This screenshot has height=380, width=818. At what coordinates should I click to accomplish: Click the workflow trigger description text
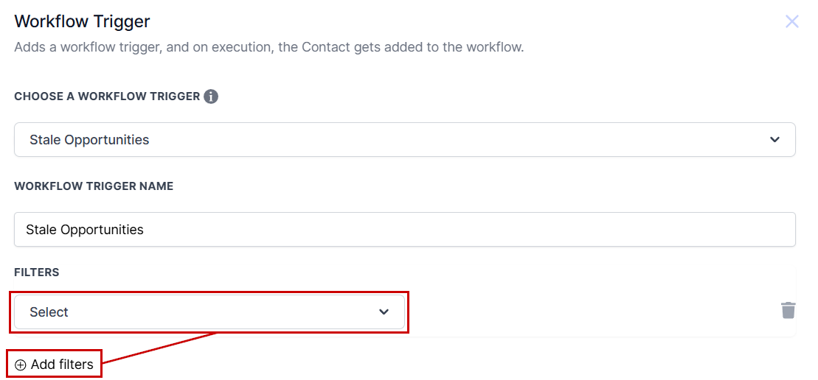(268, 47)
